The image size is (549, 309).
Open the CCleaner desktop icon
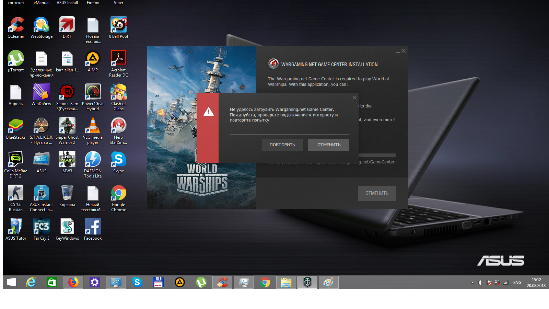16,27
